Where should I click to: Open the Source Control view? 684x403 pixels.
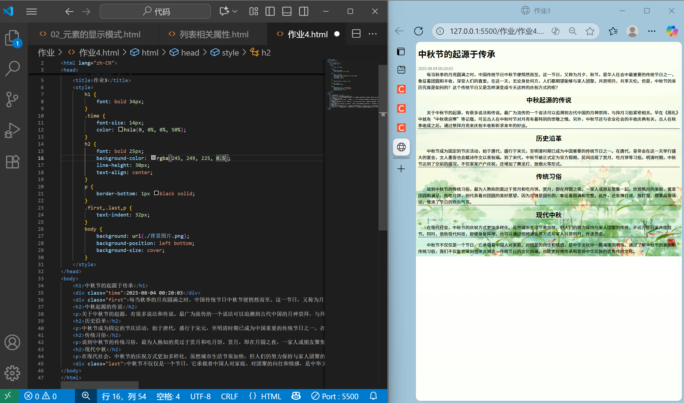pyautogui.click(x=12, y=99)
